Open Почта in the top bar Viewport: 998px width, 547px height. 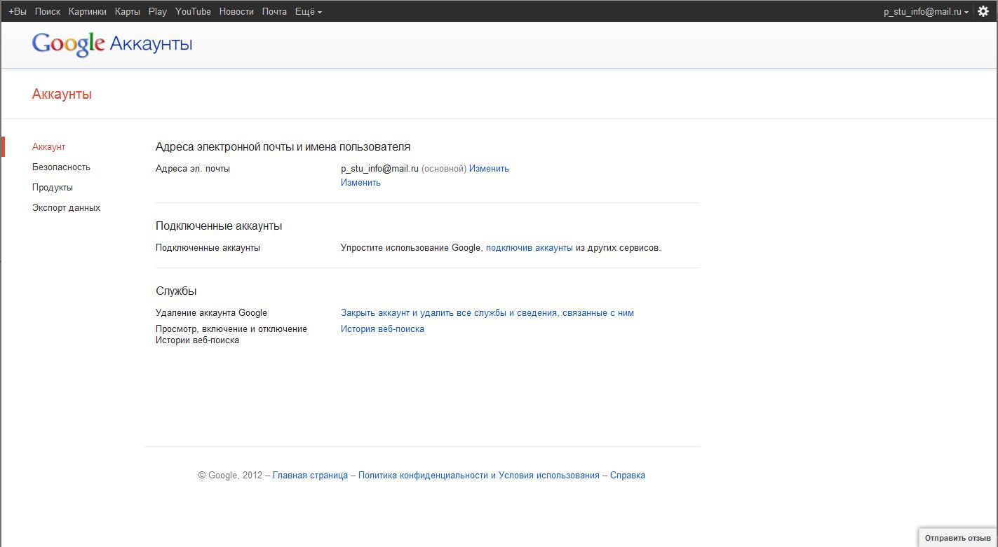274,12
